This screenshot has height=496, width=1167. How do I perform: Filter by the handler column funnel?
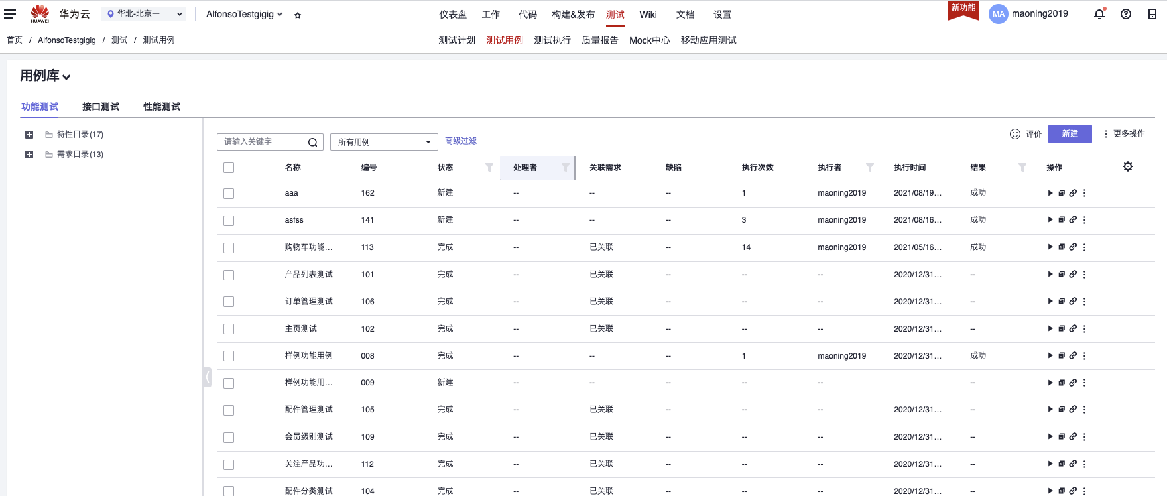566,168
